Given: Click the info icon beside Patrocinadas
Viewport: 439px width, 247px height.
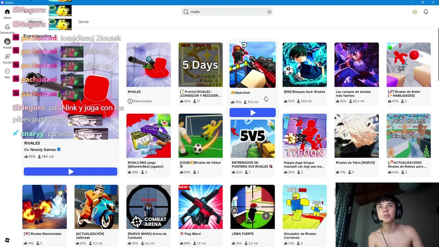Looking at the screenshot, I should [x=130, y=101].
